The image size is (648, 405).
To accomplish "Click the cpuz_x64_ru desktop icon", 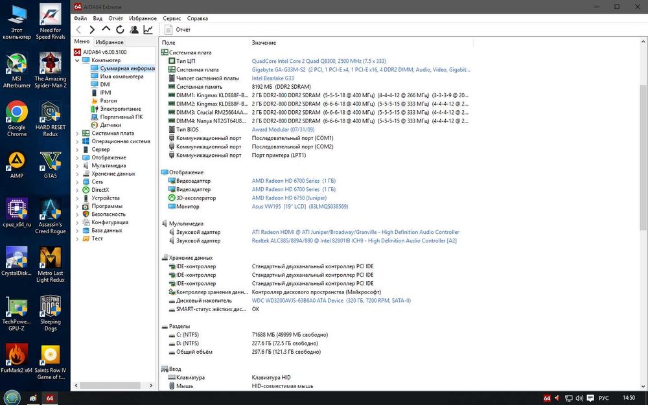I will point(17,213).
